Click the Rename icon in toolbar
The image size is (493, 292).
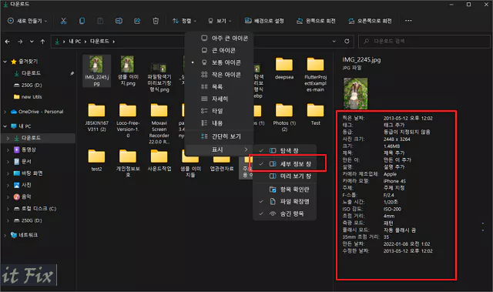pyautogui.click(x=119, y=21)
